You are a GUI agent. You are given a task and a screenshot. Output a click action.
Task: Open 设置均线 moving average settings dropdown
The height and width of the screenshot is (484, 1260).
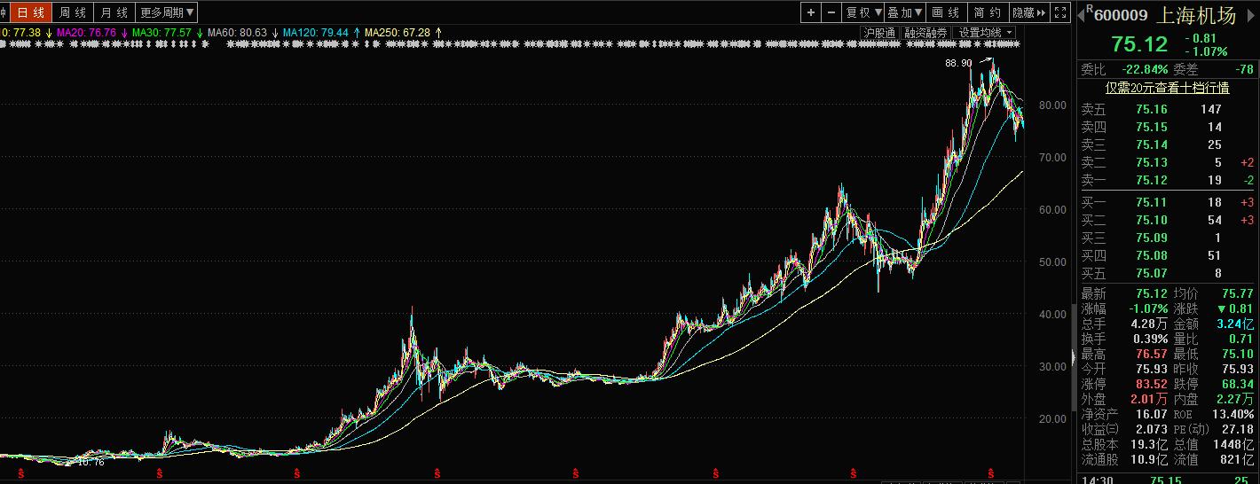(985, 33)
